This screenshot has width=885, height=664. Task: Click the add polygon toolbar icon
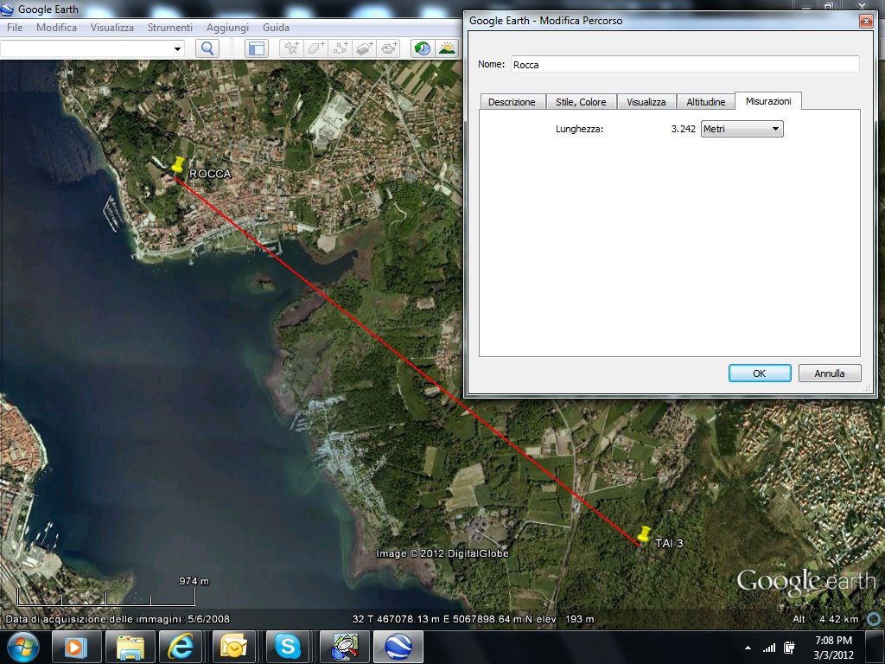[315, 48]
